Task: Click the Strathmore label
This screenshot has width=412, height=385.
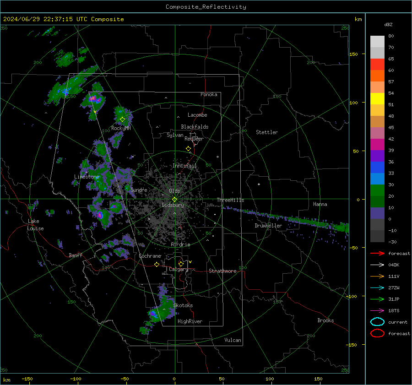Action: point(222,271)
